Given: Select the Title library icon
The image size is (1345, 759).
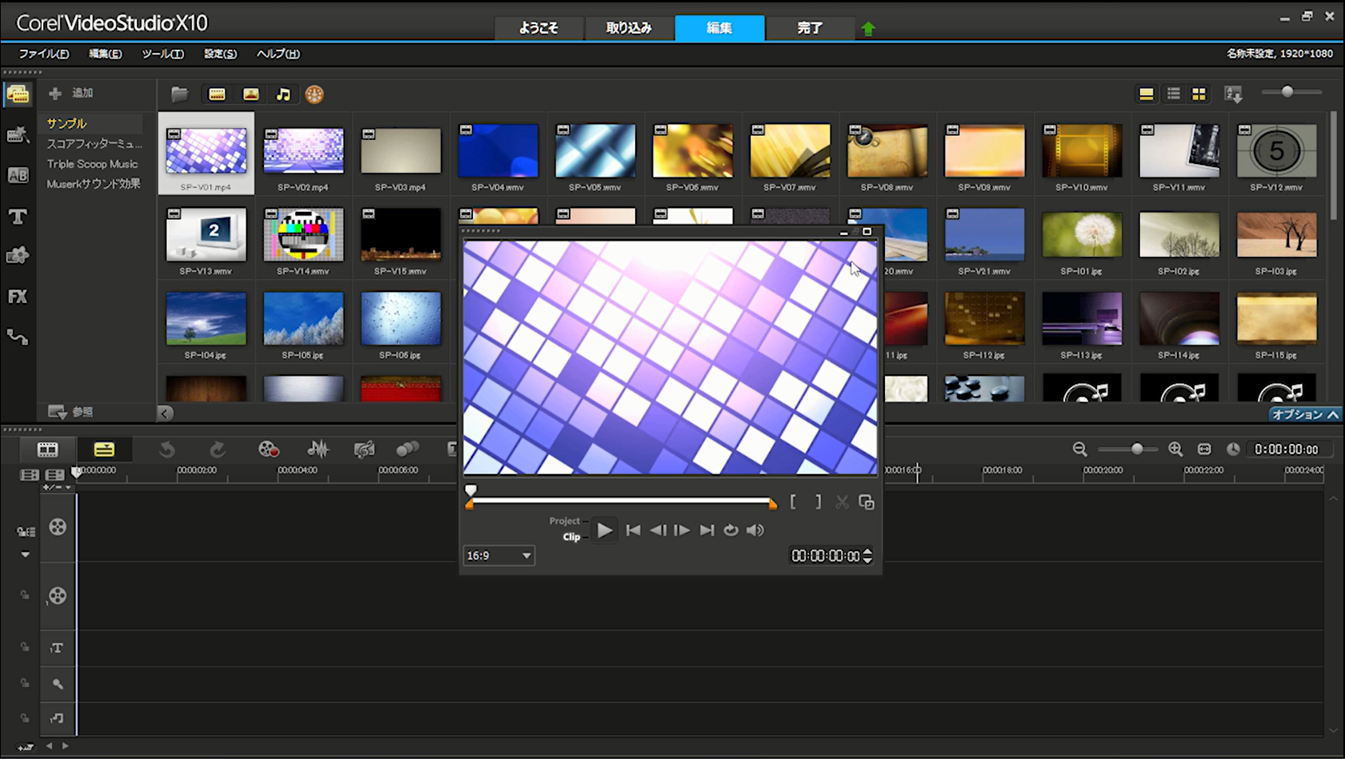Looking at the screenshot, I should [x=18, y=217].
